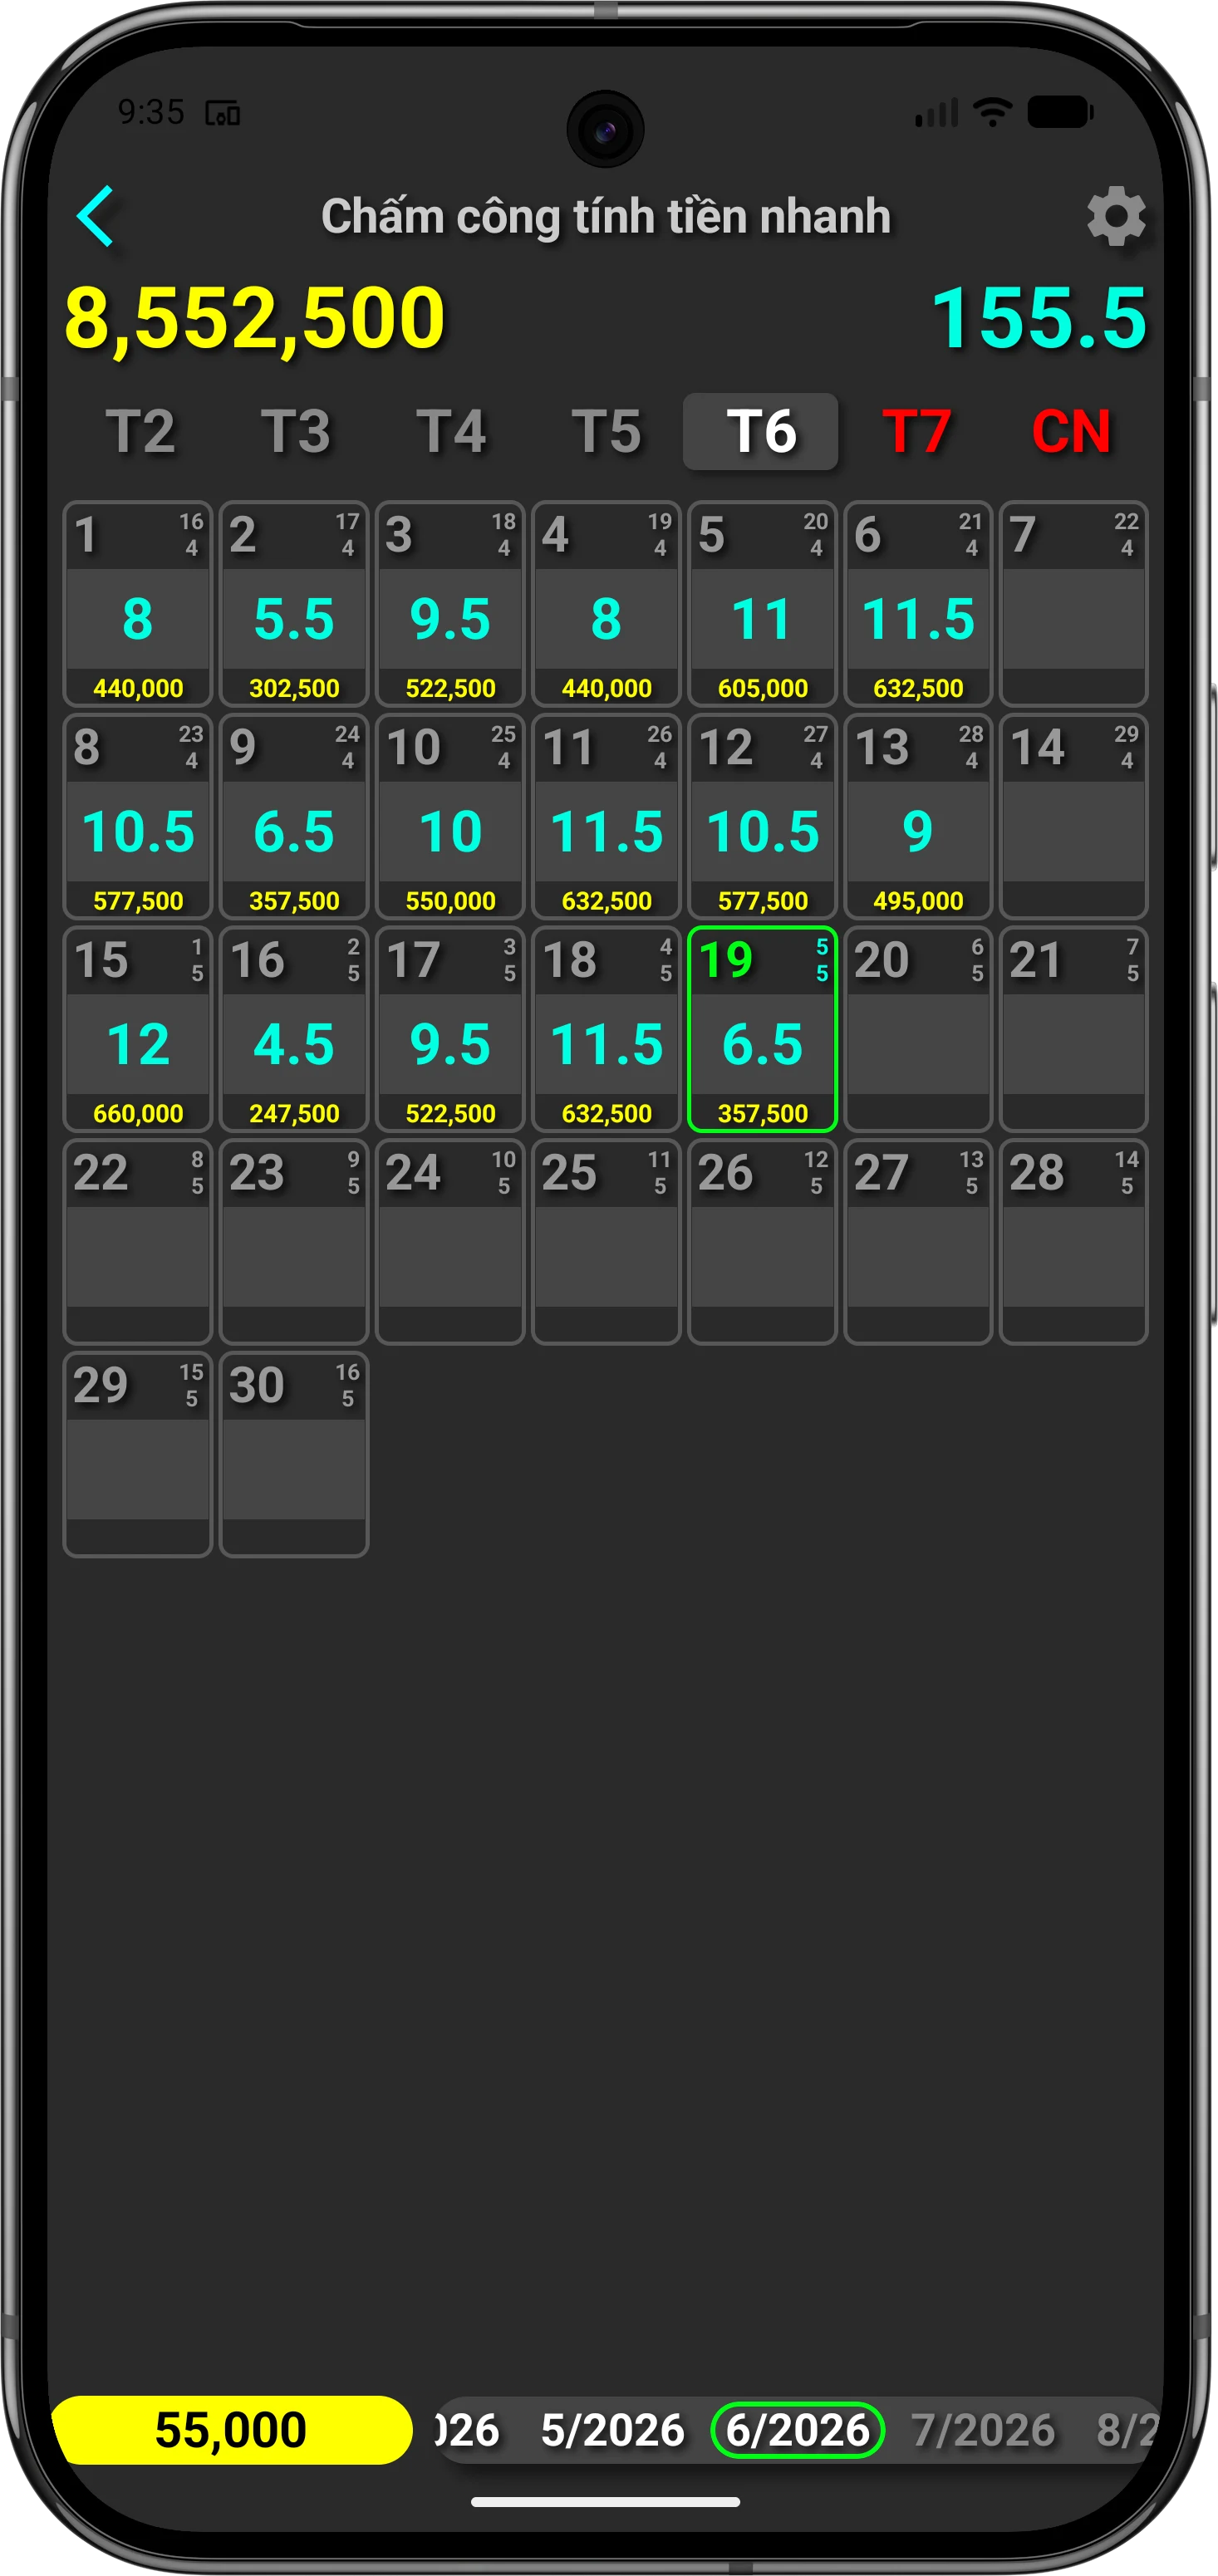The width and height of the screenshot is (1218, 2576).
Task: Switch to month 7/2026
Action: coord(983,2430)
